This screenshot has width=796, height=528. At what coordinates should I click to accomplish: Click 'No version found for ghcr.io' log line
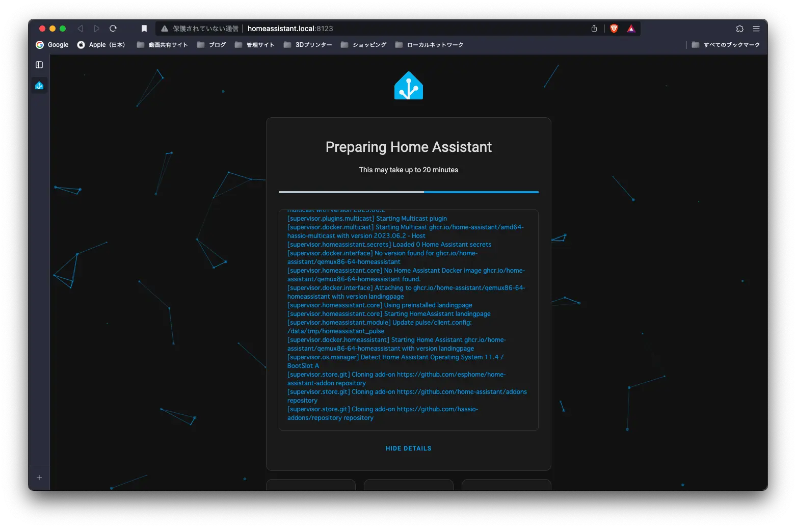(x=383, y=257)
